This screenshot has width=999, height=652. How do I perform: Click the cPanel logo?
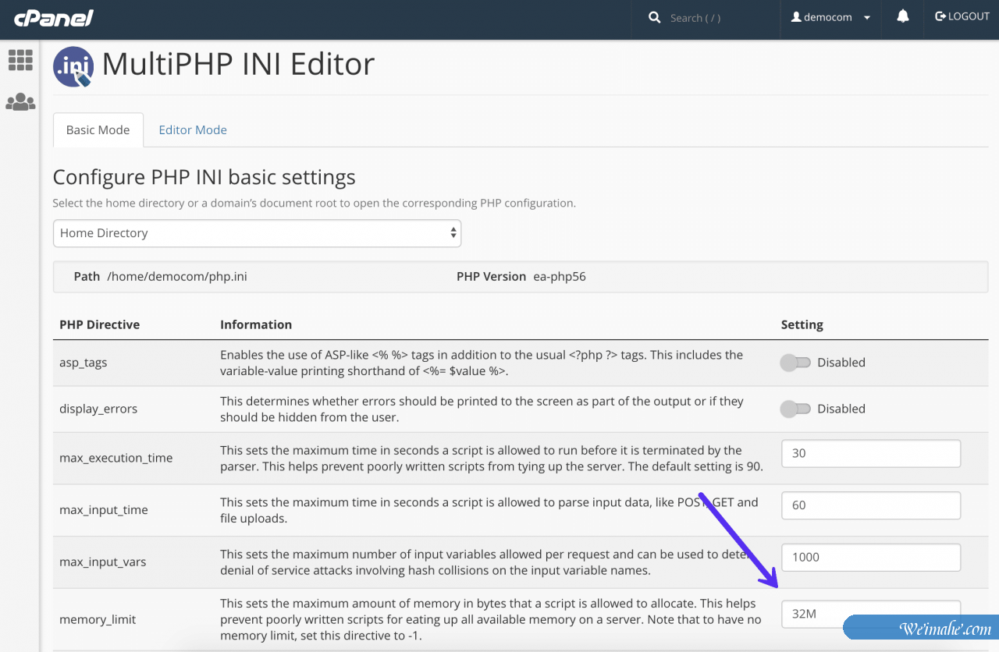click(x=54, y=18)
